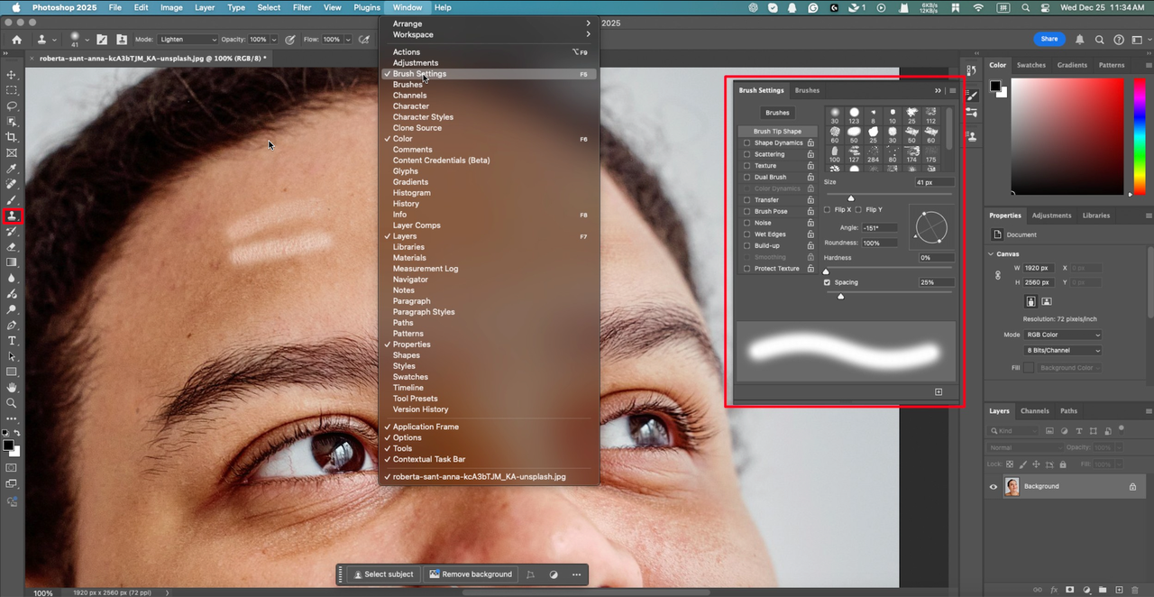Open the Filter menu
Image resolution: width=1154 pixels, height=597 pixels.
pyautogui.click(x=302, y=7)
